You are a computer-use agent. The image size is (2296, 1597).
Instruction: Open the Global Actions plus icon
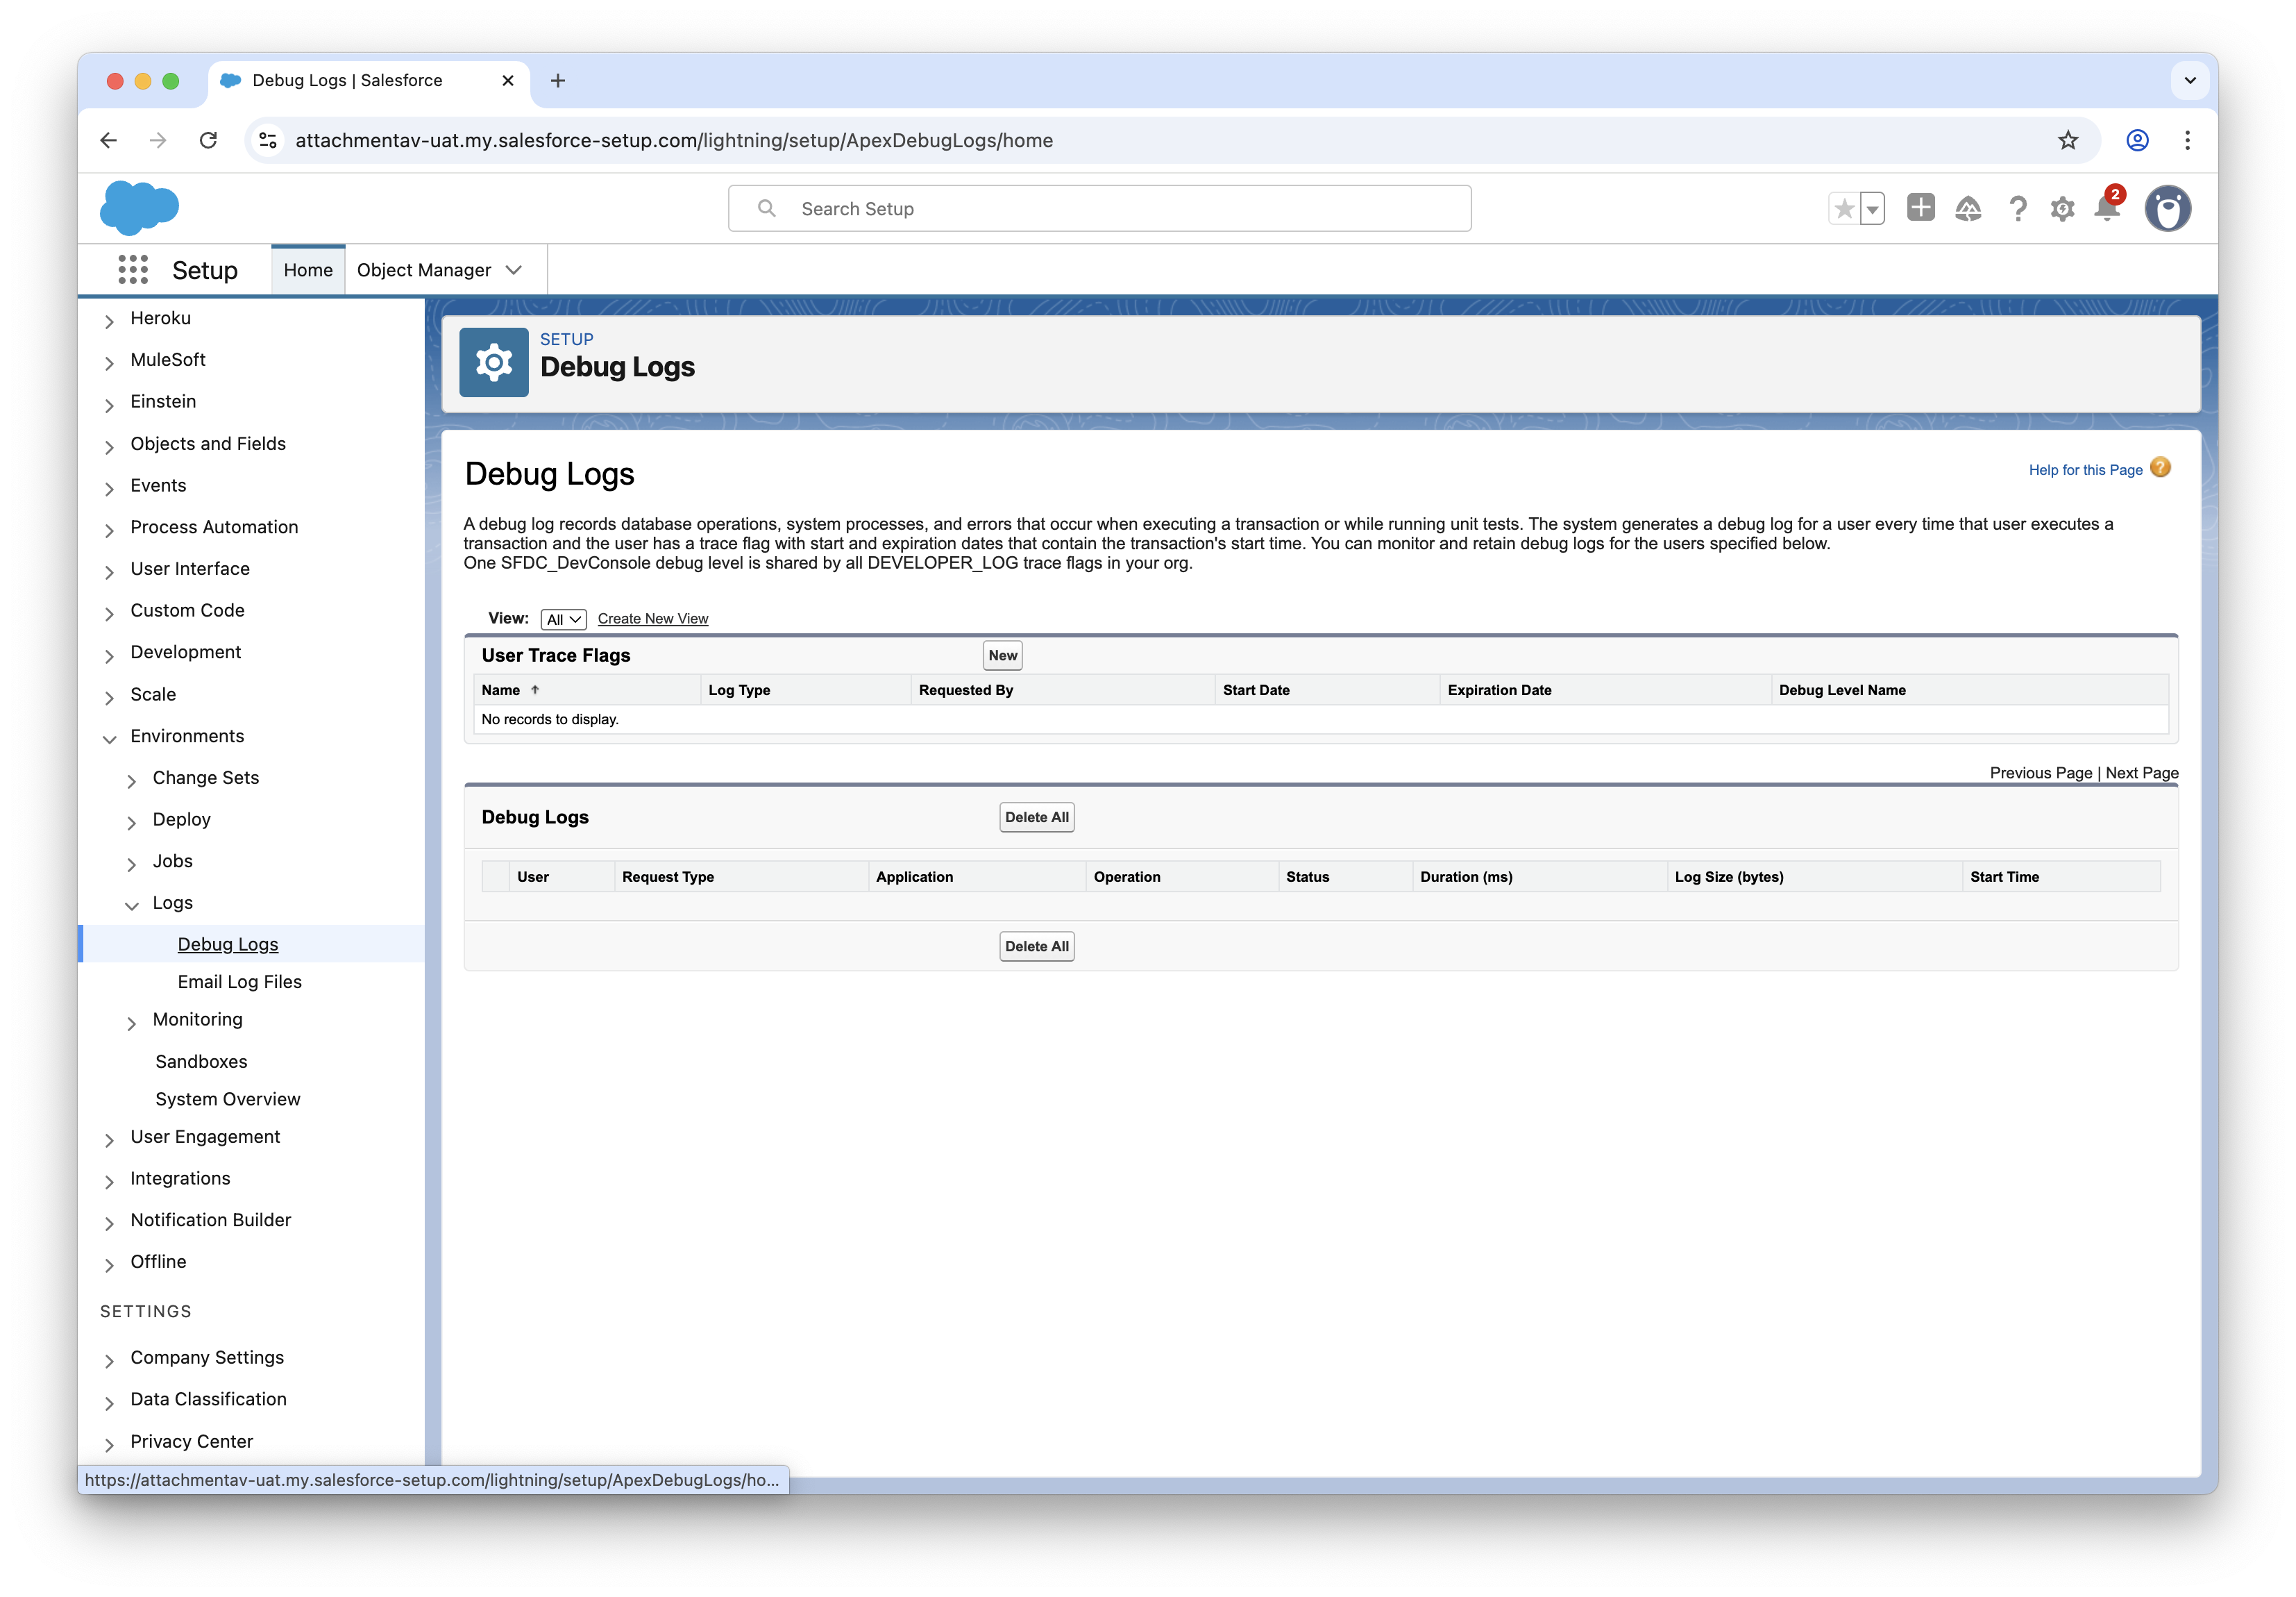point(1920,208)
